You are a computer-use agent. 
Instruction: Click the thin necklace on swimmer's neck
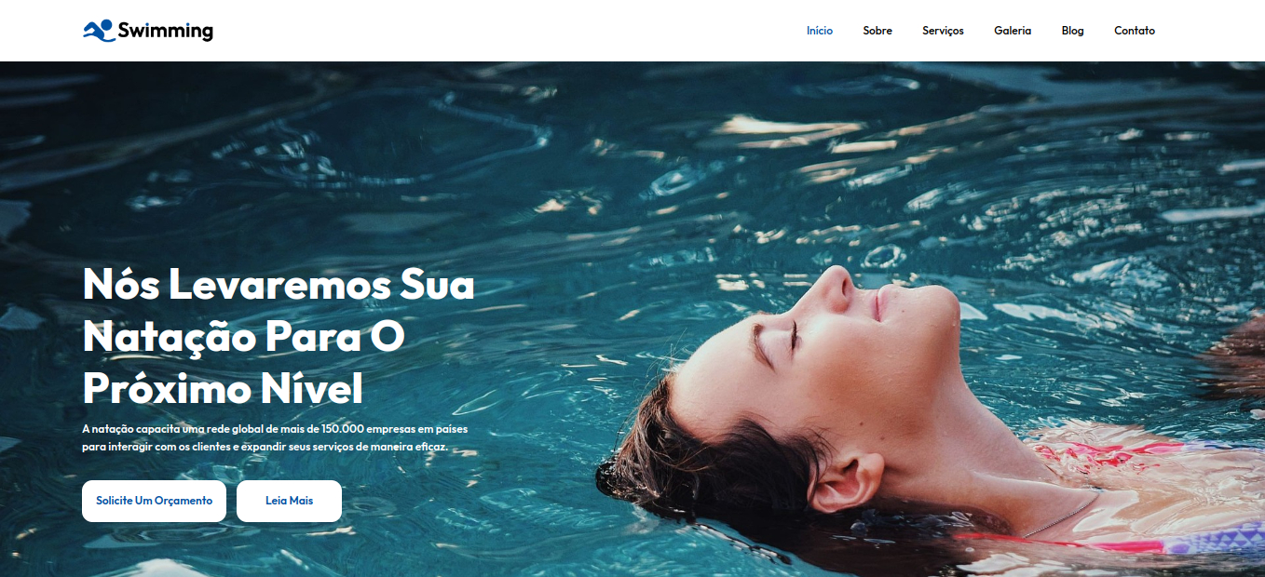[1062, 517]
